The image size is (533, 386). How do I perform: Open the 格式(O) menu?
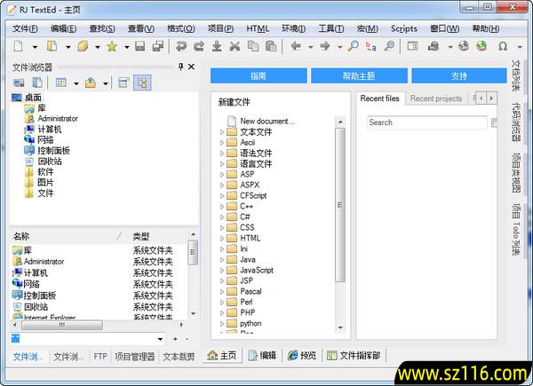(x=181, y=29)
